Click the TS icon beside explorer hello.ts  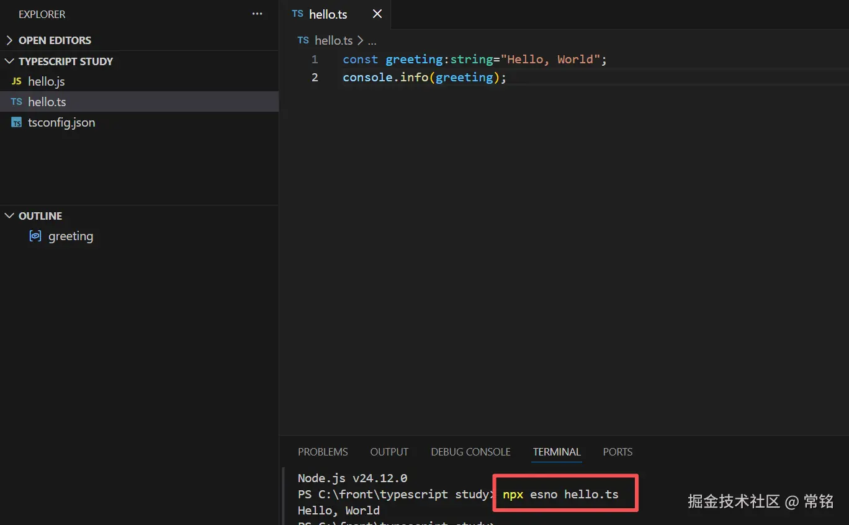pos(17,102)
